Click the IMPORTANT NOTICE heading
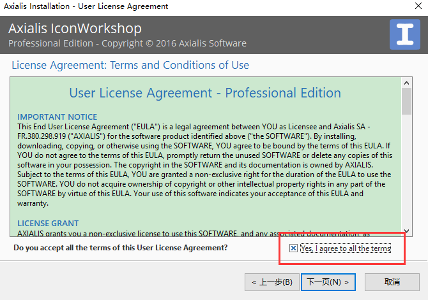 pos(57,117)
